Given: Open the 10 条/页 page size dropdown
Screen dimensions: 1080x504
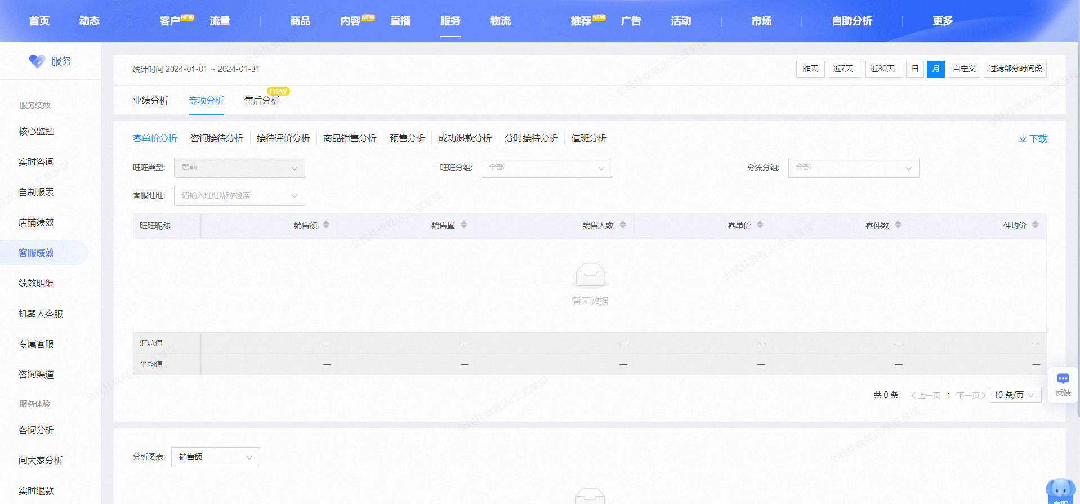Looking at the screenshot, I should (x=1015, y=395).
